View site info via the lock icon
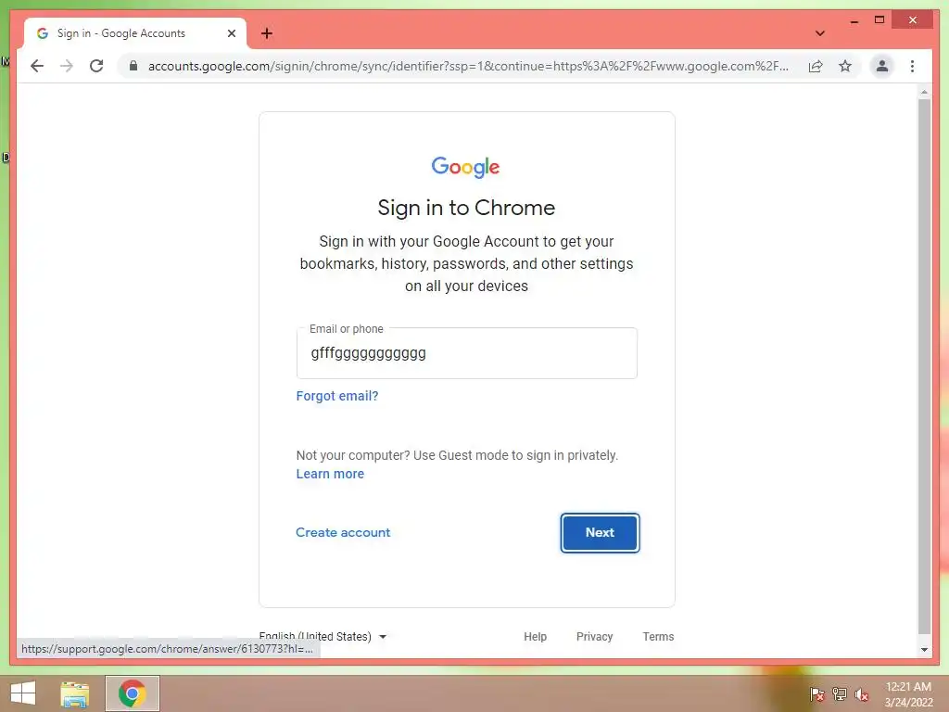Viewport: 949px width, 712px height. 133,66
